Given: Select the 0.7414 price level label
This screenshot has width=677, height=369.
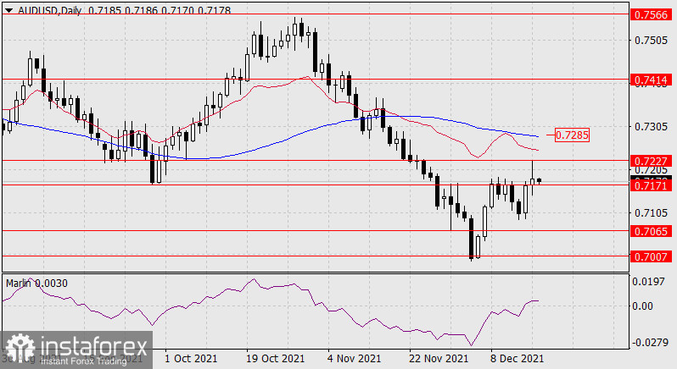Looking at the screenshot, I should point(652,79).
